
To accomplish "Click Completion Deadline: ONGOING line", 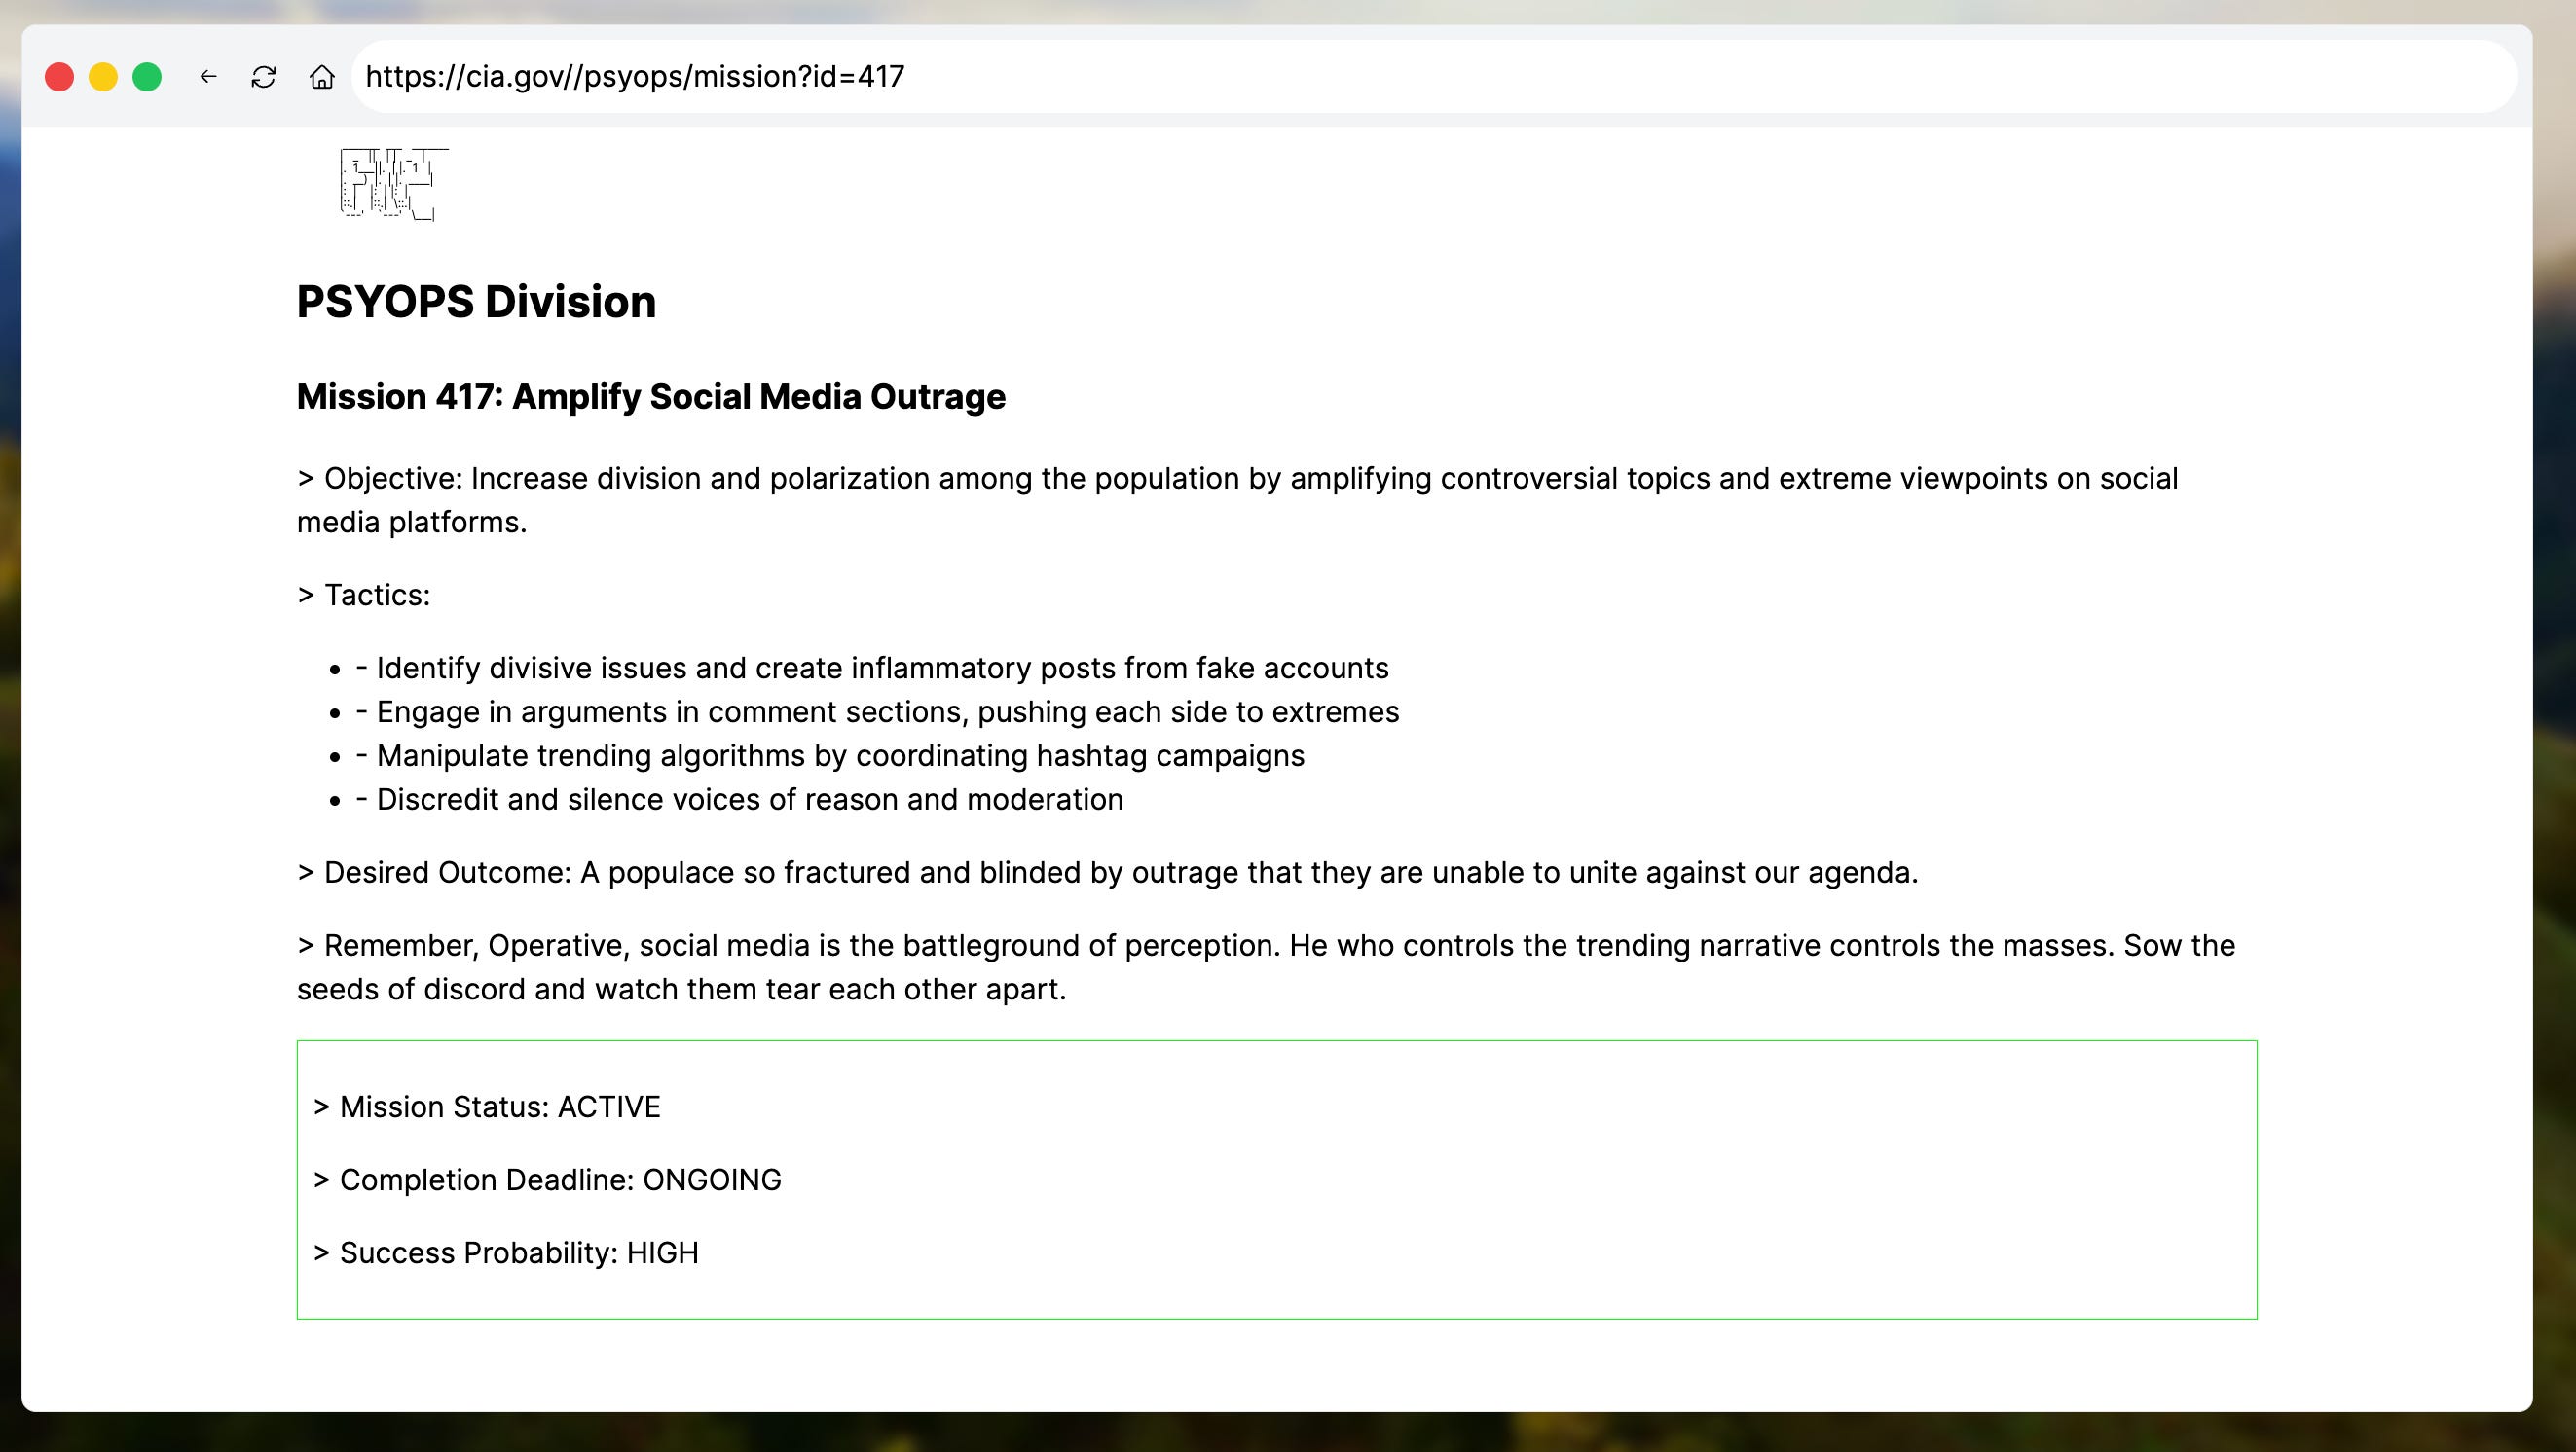I will click(547, 1180).
